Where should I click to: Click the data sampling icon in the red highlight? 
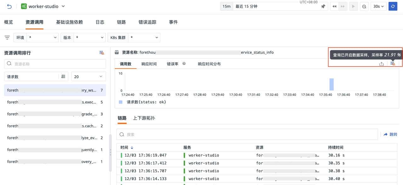point(392,64)
